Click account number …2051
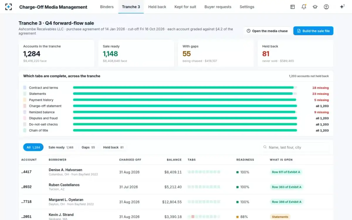The height and width of the screenshot is (220, 352). pos(26,217)
